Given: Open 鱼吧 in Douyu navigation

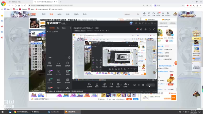Looking at the screenshot, I should (x=84, y=14).
